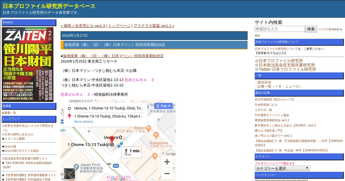The height and width of the screenshot is (181, 345).
Task: Focus the 検索語を入力 search field
Action: (280, 29)
